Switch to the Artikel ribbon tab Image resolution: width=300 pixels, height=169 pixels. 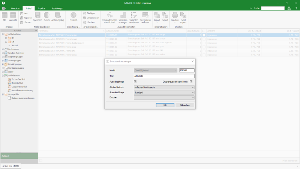click(x=28, y=8)
